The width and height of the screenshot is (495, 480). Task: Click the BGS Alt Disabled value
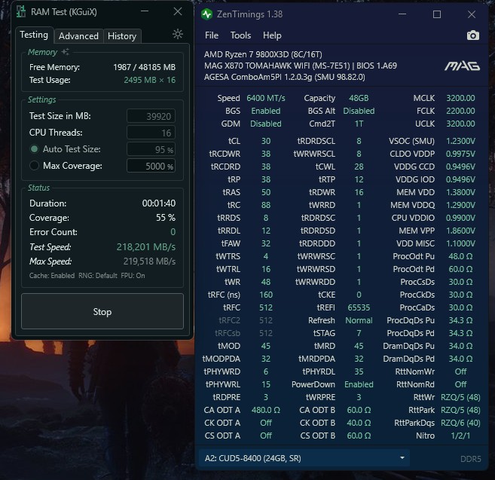tap(359, 111)
